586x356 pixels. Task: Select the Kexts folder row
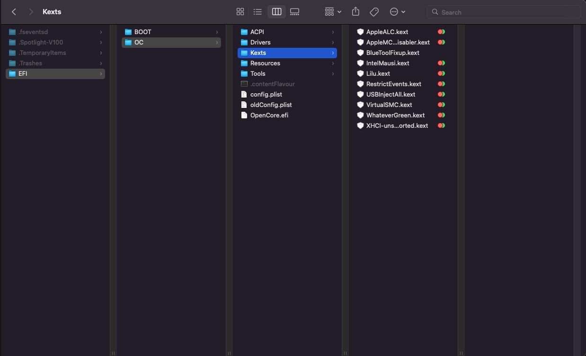point(287,53)
